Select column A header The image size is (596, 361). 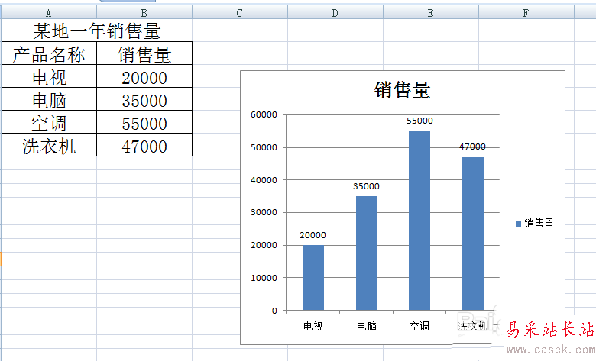[49, 13]
